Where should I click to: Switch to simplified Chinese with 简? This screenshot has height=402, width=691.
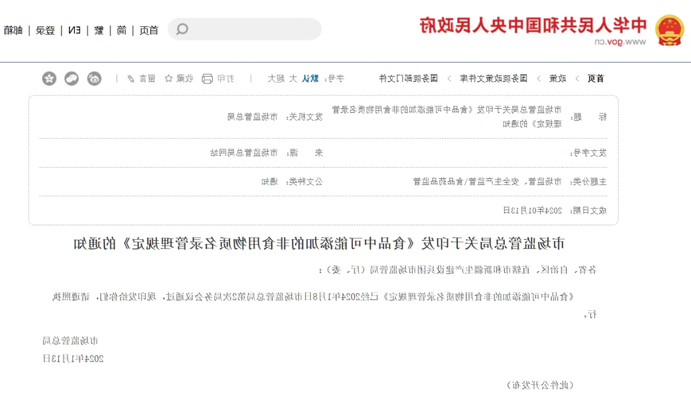click(122, 30)
